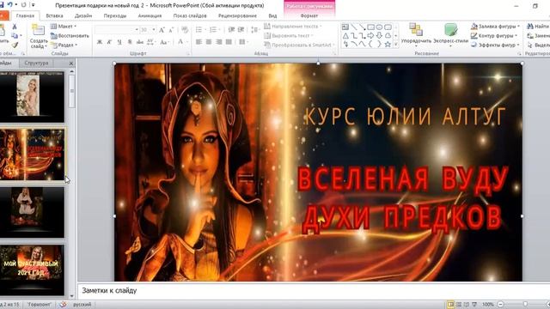Click the Copy icon
The height and width of the screenshot is (309, 550).
click(x=15, y=36)
